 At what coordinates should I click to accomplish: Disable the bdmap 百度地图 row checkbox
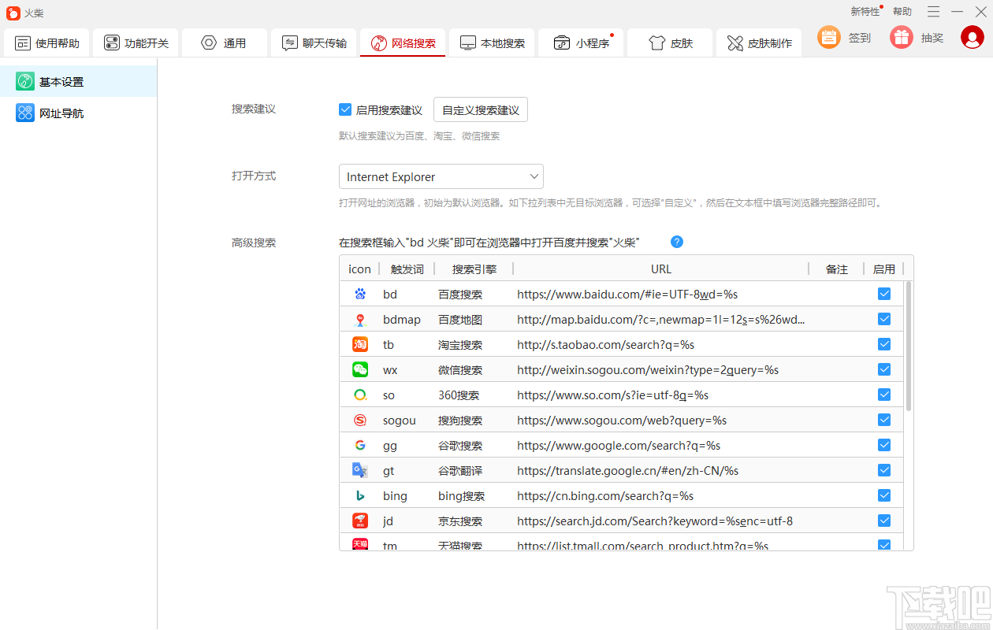coord(884,319)
